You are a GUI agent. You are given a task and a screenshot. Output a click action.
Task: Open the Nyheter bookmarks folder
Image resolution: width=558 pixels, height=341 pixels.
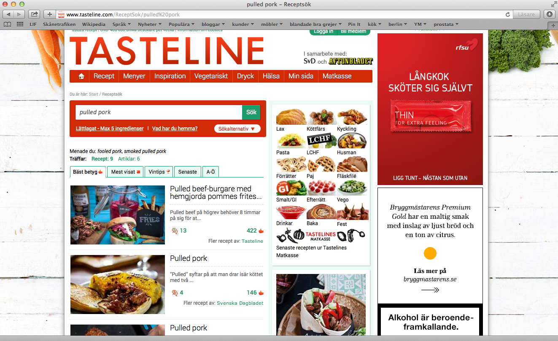(150, 24)
